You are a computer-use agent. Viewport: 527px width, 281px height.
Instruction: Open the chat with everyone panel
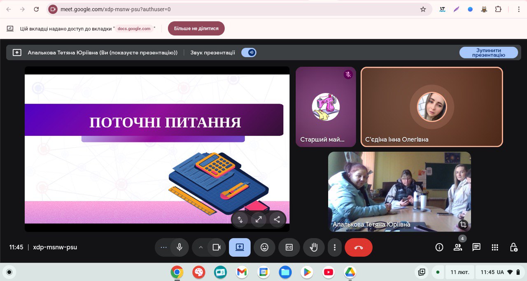click(476, 247)
